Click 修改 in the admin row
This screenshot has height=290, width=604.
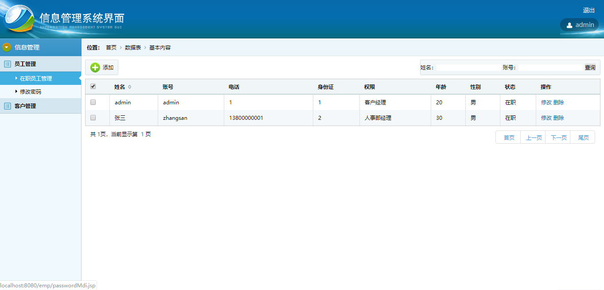546,103
